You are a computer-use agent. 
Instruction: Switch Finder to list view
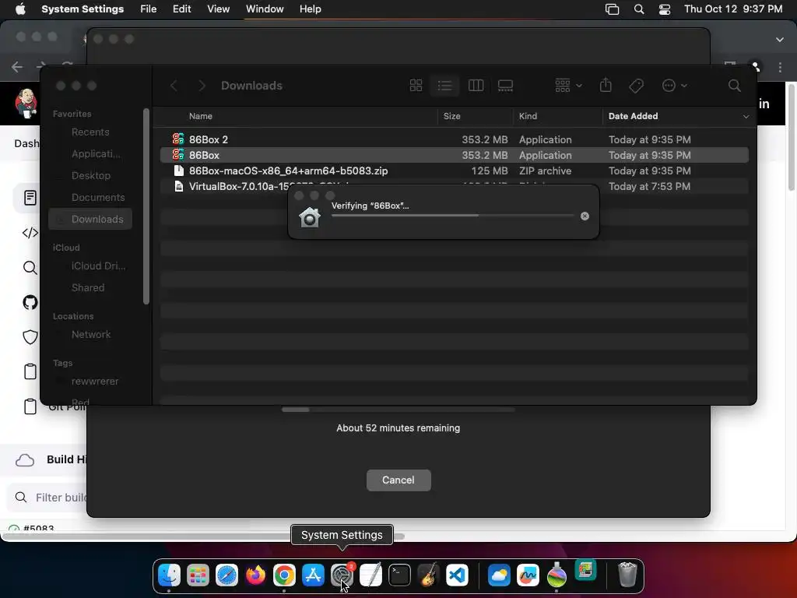coord(444,86)
